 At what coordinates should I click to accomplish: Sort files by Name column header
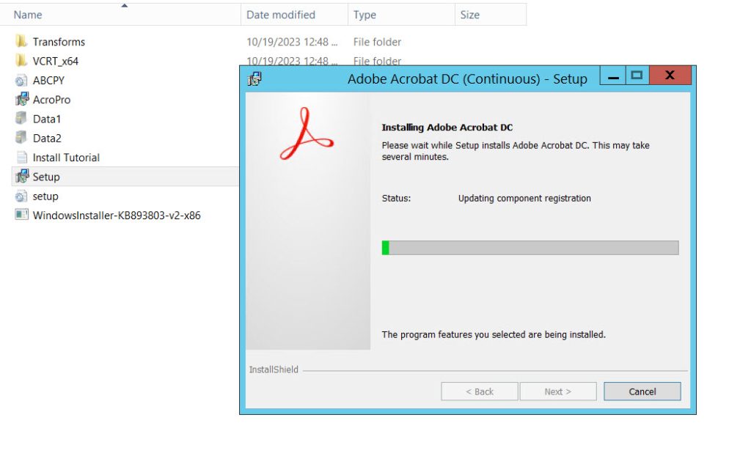pos(120,15)
